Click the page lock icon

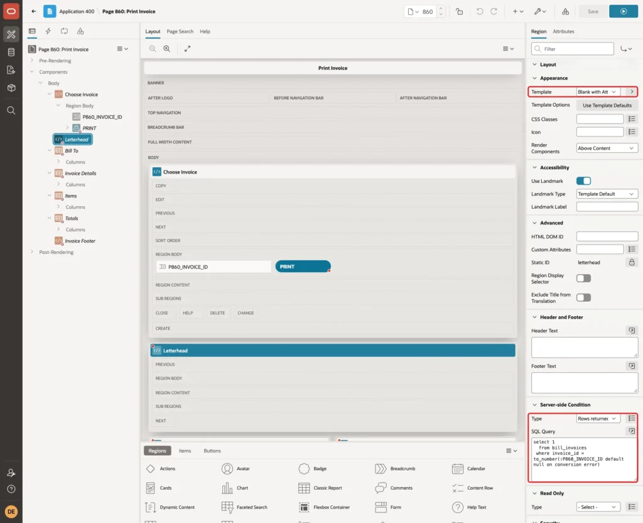pos(459,11)
